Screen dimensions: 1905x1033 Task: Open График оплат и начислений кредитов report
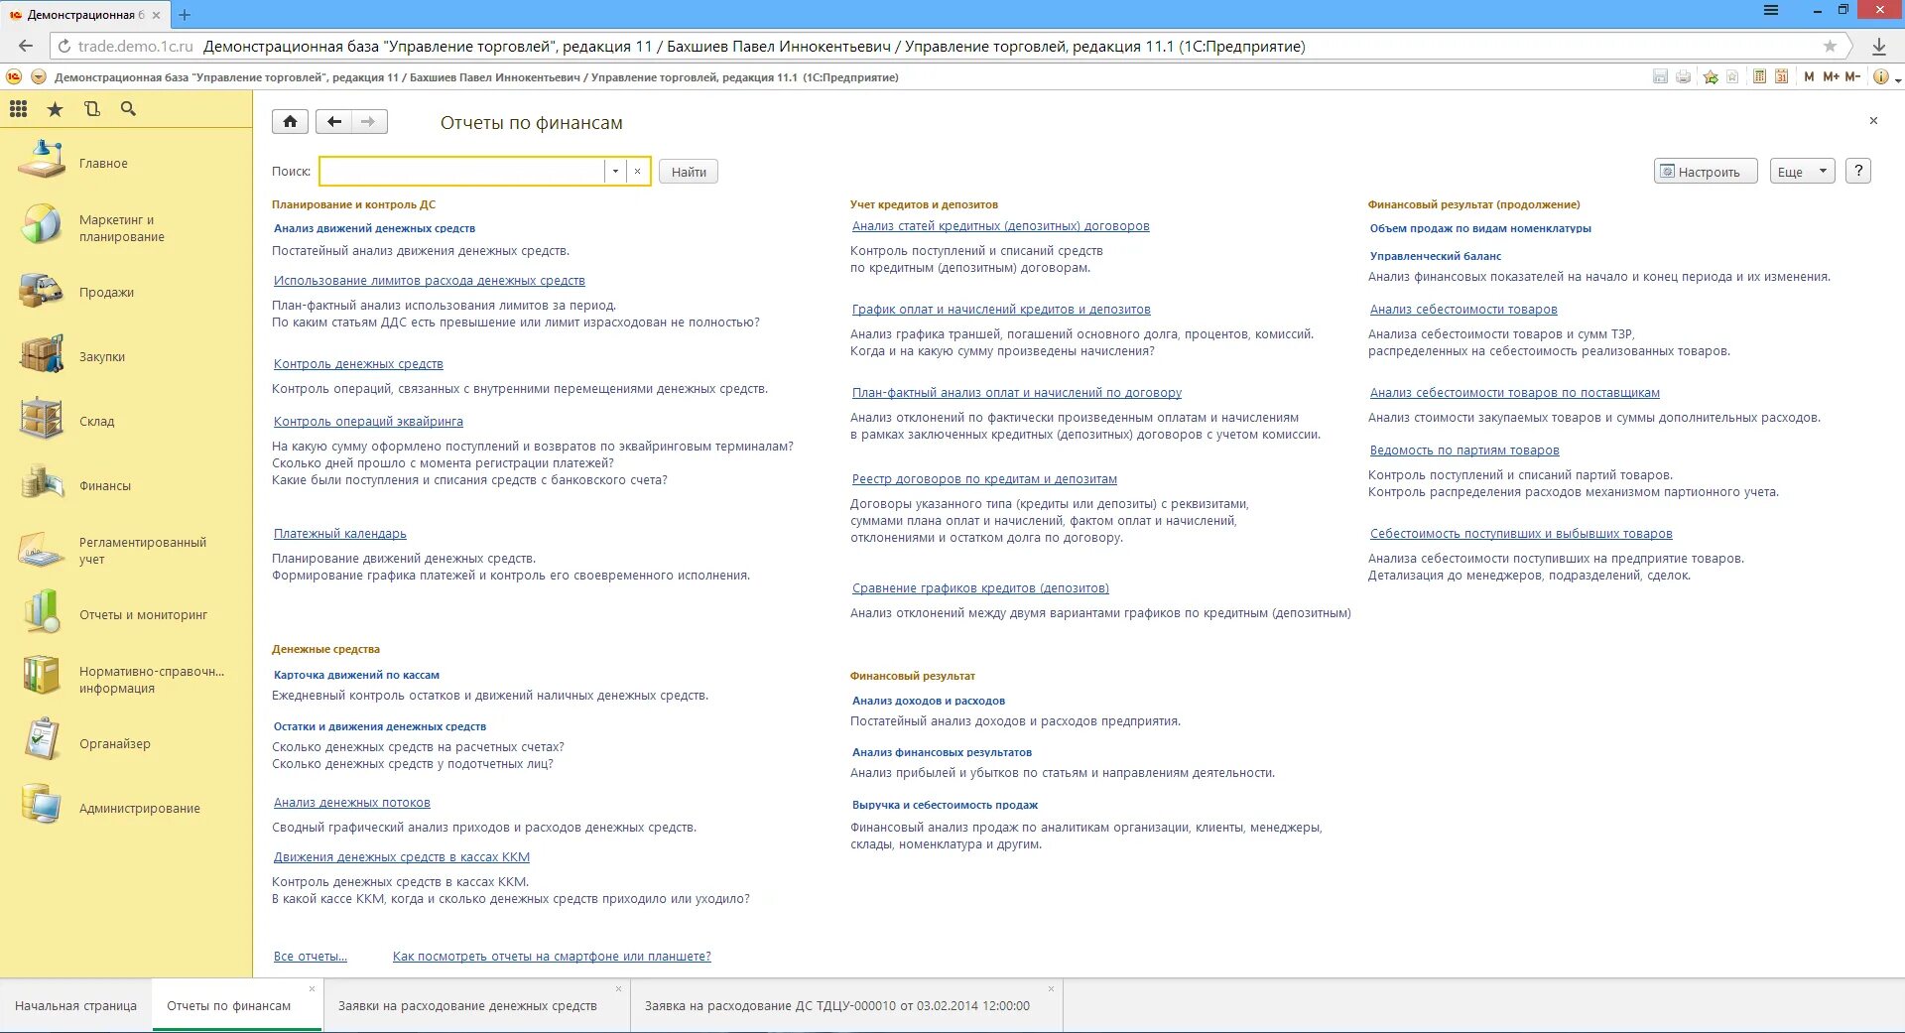[x=1001, y=310]
